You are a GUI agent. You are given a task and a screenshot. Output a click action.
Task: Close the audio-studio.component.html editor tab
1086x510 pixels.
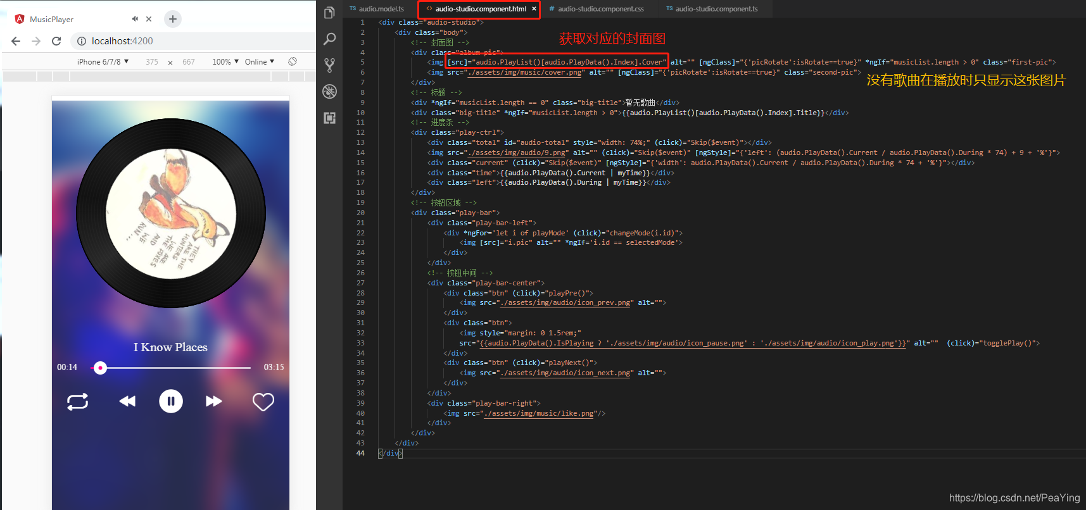pyautogui.click(x=534, y=9)
